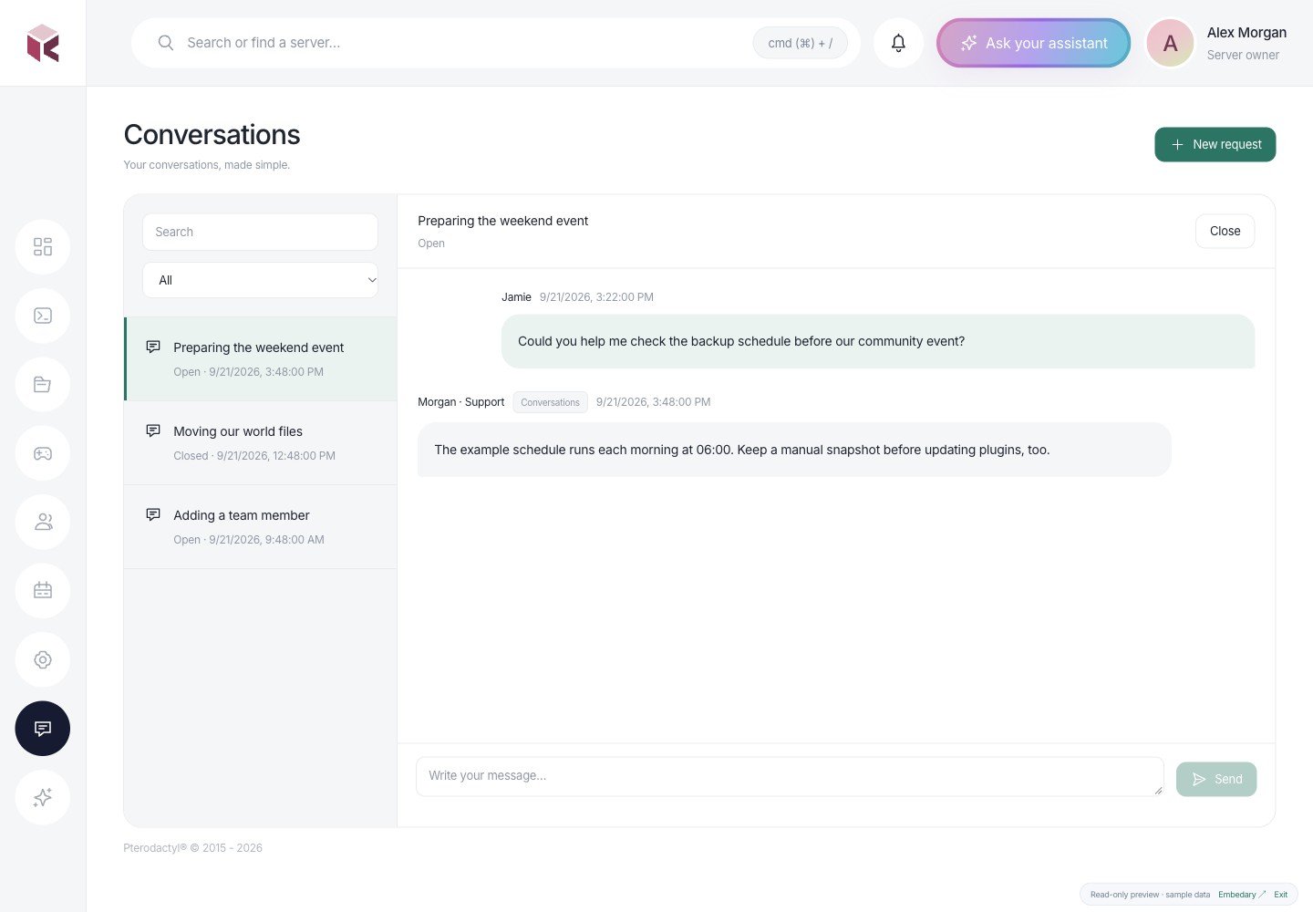The image size is (1313, 912).
Task: Click the Ask your assistant button
Action: (x=1034, y=43)
